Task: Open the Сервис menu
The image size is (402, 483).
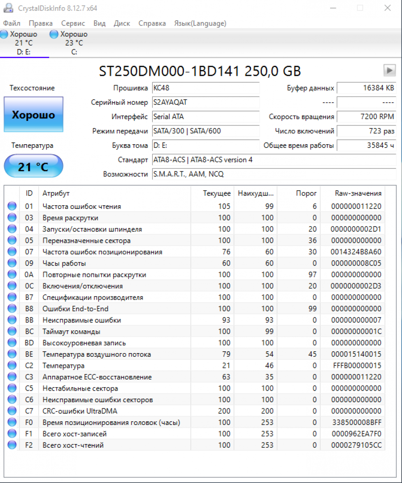Action: point(73,23)
